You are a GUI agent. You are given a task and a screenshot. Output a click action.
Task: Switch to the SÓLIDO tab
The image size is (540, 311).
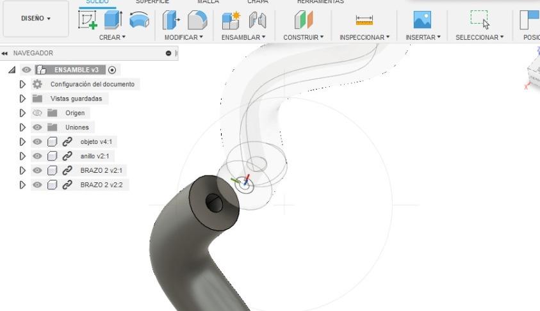97,2
